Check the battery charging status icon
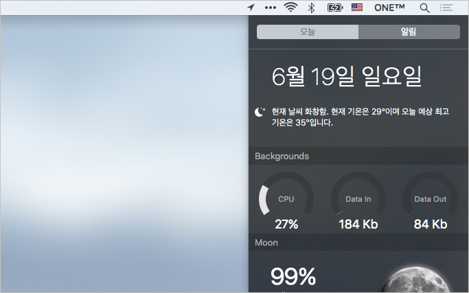The width and height of the screenshot is (469, 293). pyautogui.click(x=335, y=8)
